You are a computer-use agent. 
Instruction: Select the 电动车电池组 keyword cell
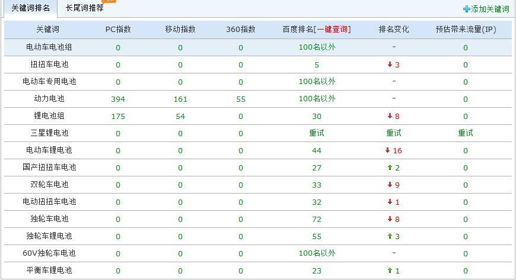49,47
